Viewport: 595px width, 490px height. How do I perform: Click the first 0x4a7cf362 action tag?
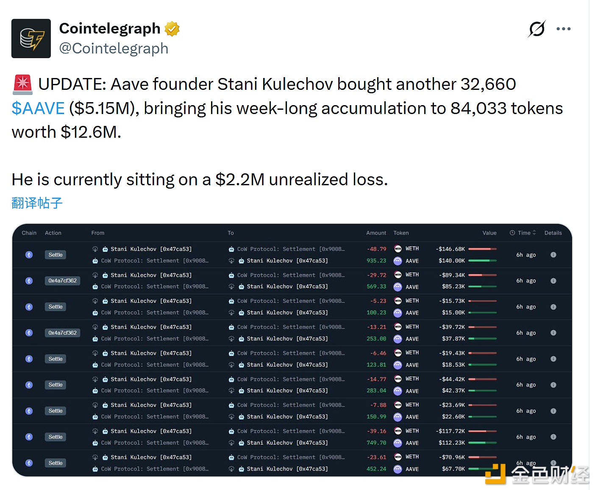coord(62,281)
